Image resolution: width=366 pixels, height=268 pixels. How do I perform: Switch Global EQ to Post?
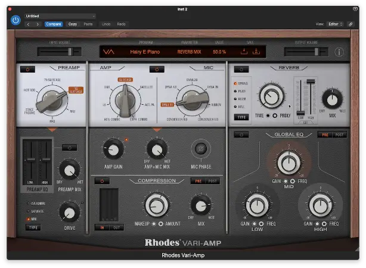tap(339, 135)
